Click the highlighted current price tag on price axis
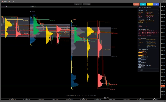166x102 pixels. (163, 86)
